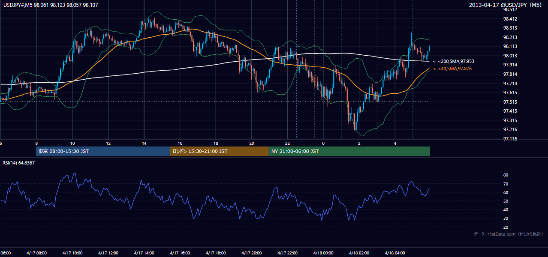Select the NY 21:00-06:00 JST session bar
548x257 pixels.
click(x=349, y=151)
